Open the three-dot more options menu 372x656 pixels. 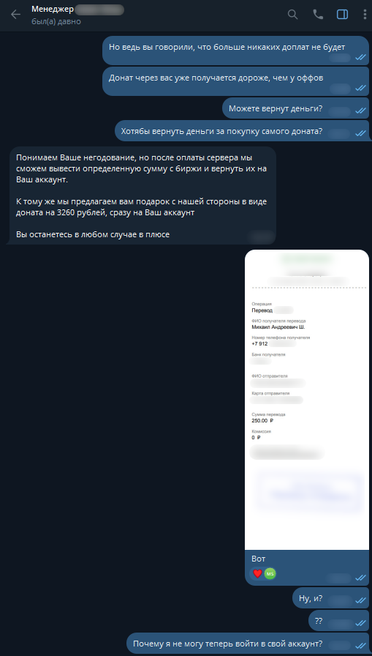pos(365,15)
